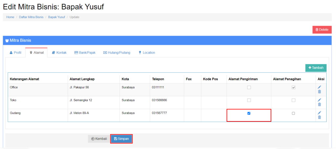Click the red Delete button
Image resolution: width=336 pixels, height=149 pixels.
click(322, 29)
